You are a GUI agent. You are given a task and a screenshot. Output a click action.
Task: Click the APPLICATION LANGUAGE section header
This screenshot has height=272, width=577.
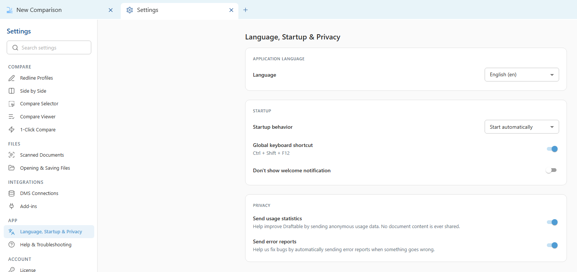click(279, 59)
